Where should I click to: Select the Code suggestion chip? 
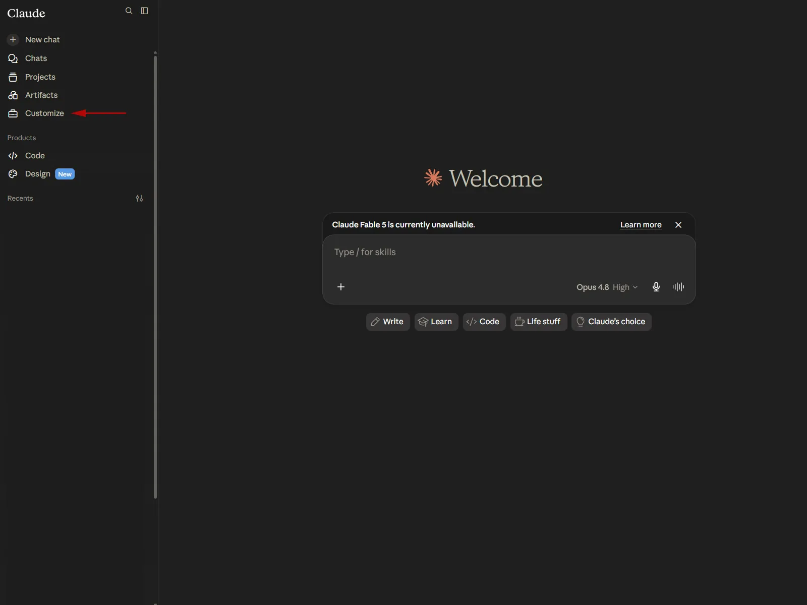[484, 322]
